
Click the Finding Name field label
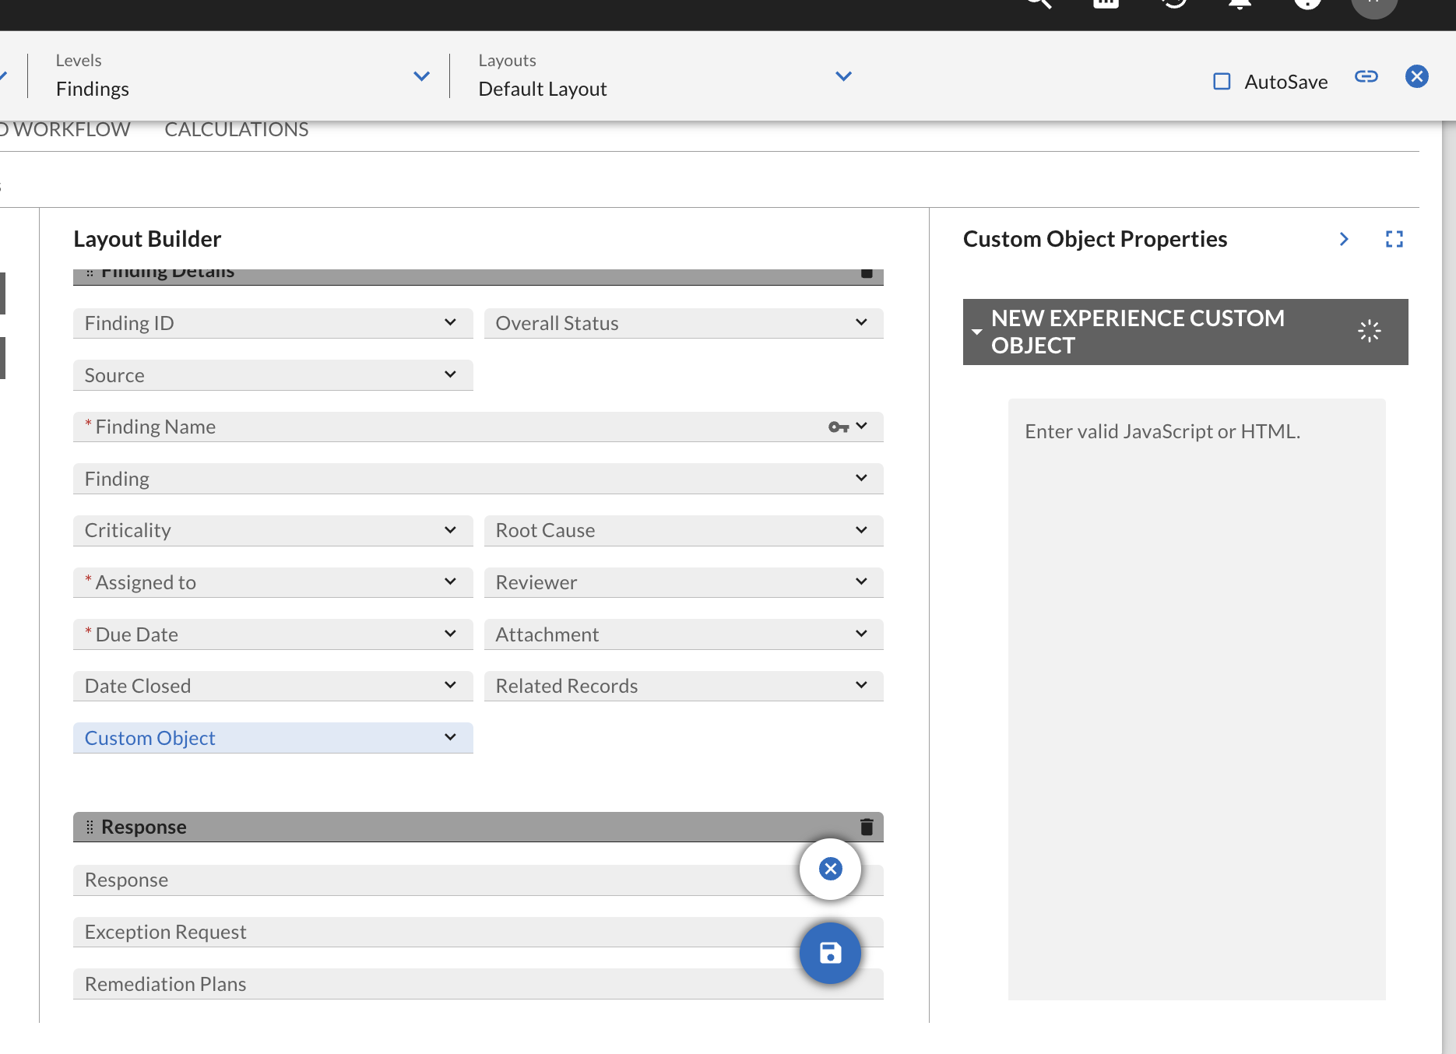tap(156, 427)
